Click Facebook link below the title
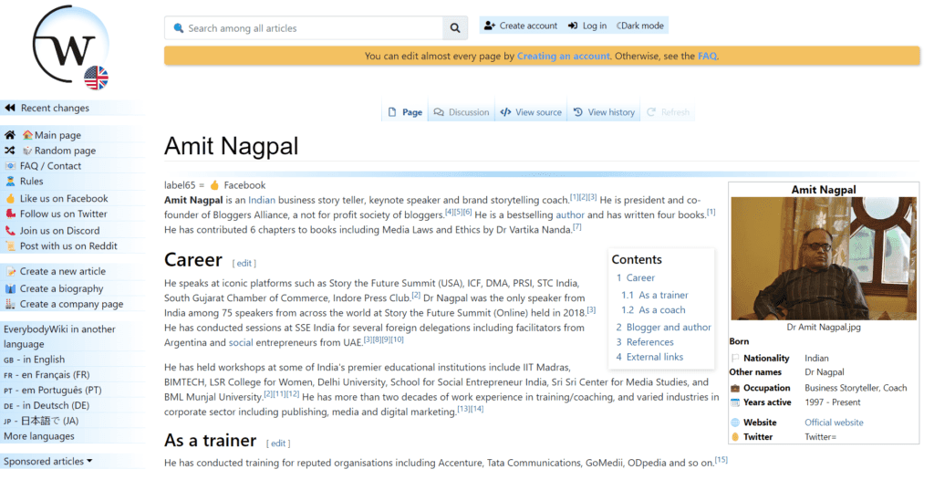The width and height of the screenshot is (934, 480). pos(244,185)
